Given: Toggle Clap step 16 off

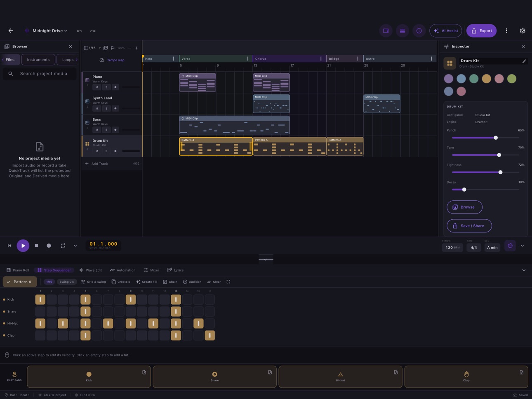Looking at the screenshot, I should [210, 336].
